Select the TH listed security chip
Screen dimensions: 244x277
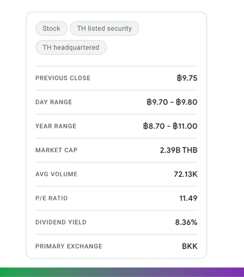[104, 28]
